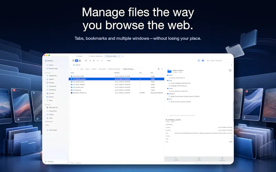Expand the English Workspace breadcrumb chevron

pos(136,69)
